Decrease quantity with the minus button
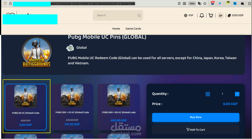This screenshot has width=252, height=139. [208, 94]
